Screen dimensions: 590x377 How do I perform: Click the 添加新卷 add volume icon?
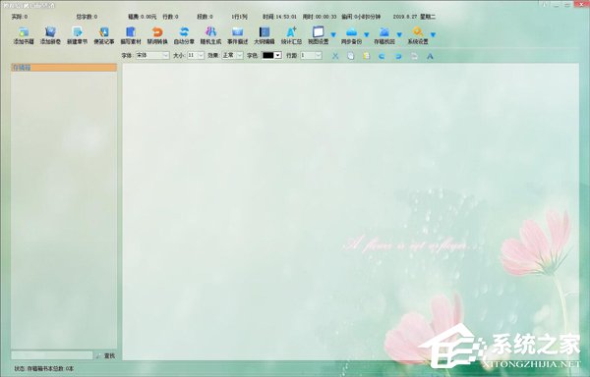(x=50, y=32)
